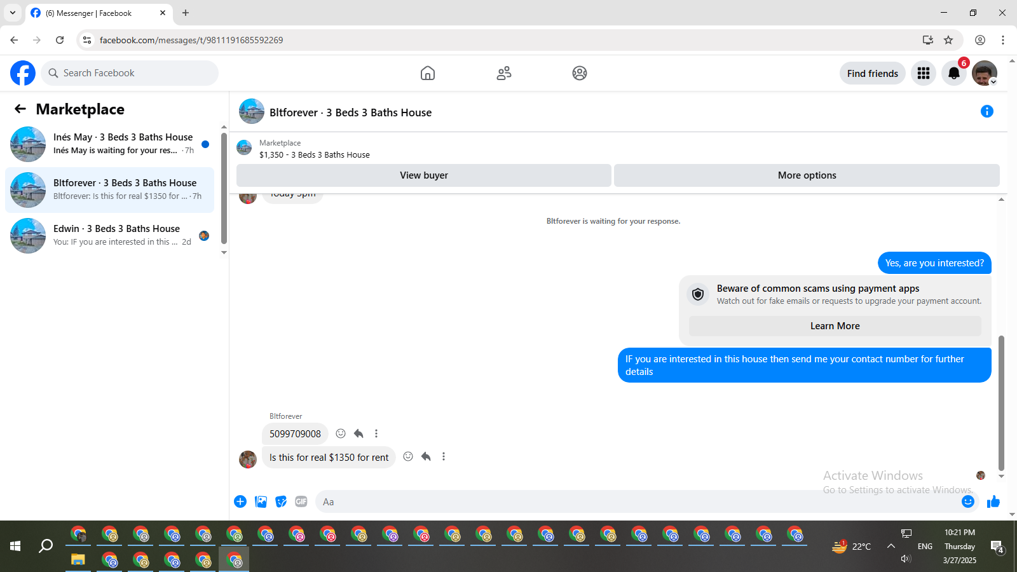The width and height of the screenshot is (1017, 572).
Task: Bookmark this page with the star icon
Action: click(x=948, y=40)
